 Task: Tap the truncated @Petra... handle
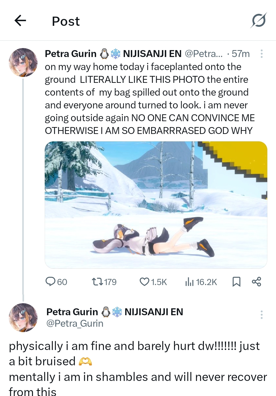coord(204,54)
